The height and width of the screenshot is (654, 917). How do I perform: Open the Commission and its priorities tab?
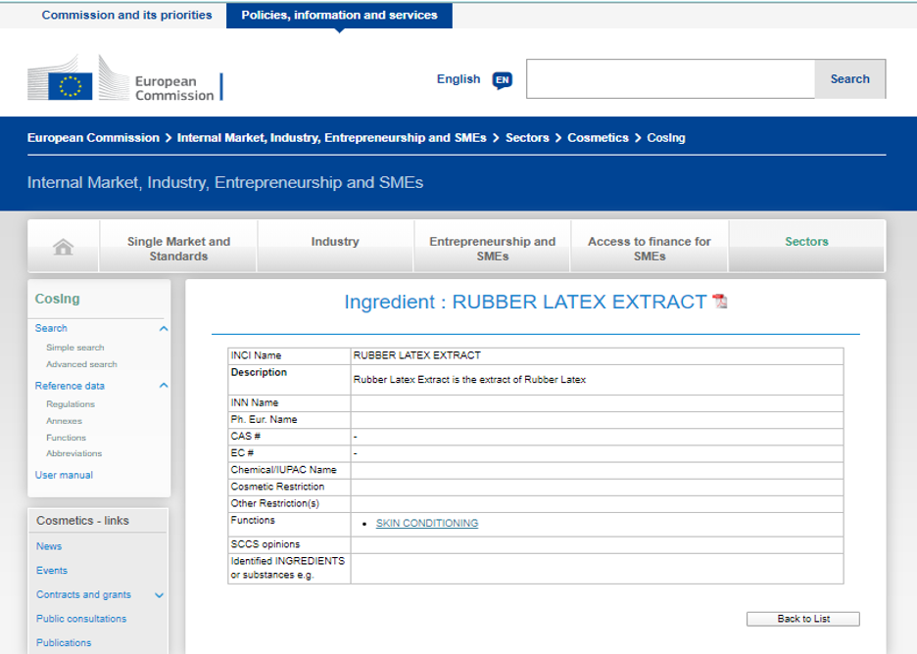click(126, 16)
